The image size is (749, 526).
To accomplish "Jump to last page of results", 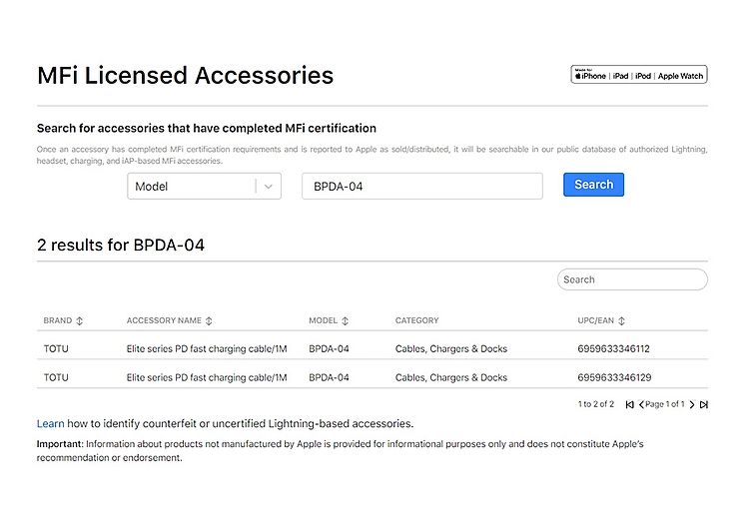I will click(x=704, y=405).
